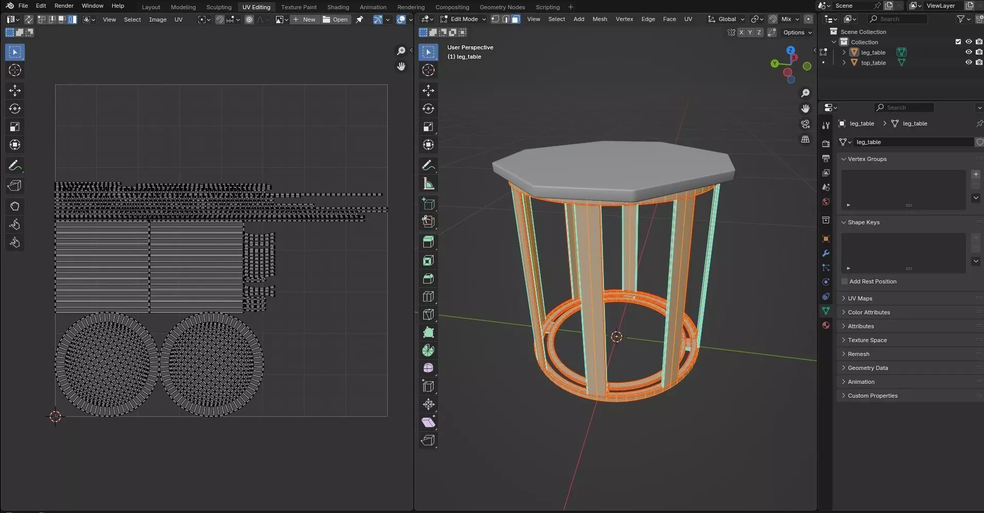Image resolution: width=984 pixels, height=513 pixels.
Task: Expand top_table in the outliner
Action: pos(844,62)
